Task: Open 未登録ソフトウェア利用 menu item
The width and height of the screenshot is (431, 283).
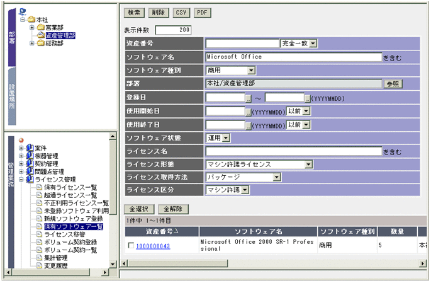Action: [x=76, y=211]
